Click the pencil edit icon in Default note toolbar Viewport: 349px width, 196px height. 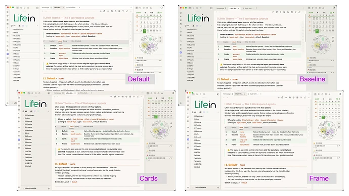(x=127, y=11)
